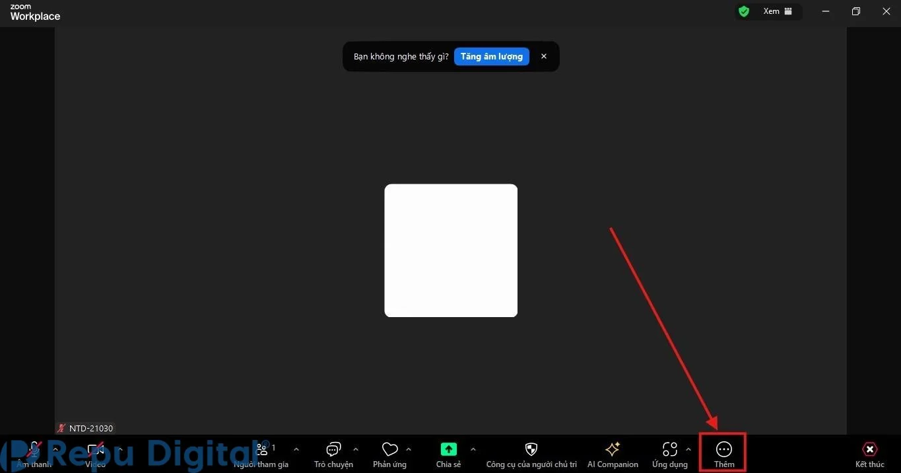Dismiss the "Bạn không nghe thấy gì?" notification

coord(544,56)
